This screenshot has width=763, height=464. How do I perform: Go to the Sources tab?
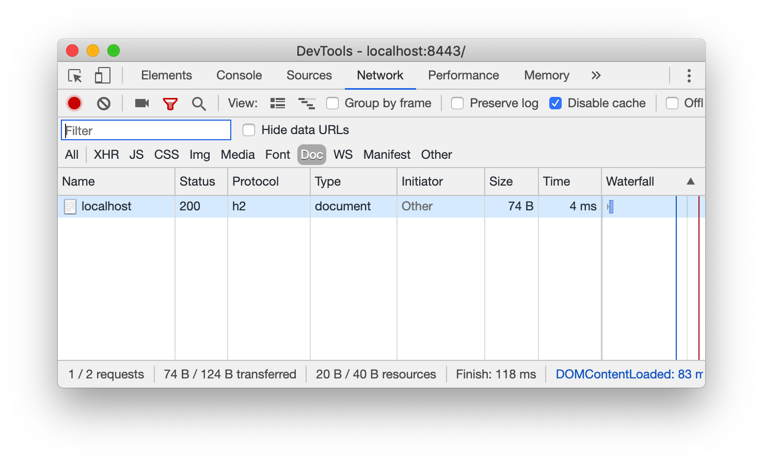(x=309, y=75)
